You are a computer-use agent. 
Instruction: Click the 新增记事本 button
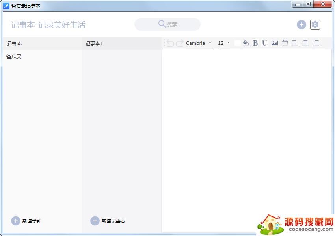point(108,221)
